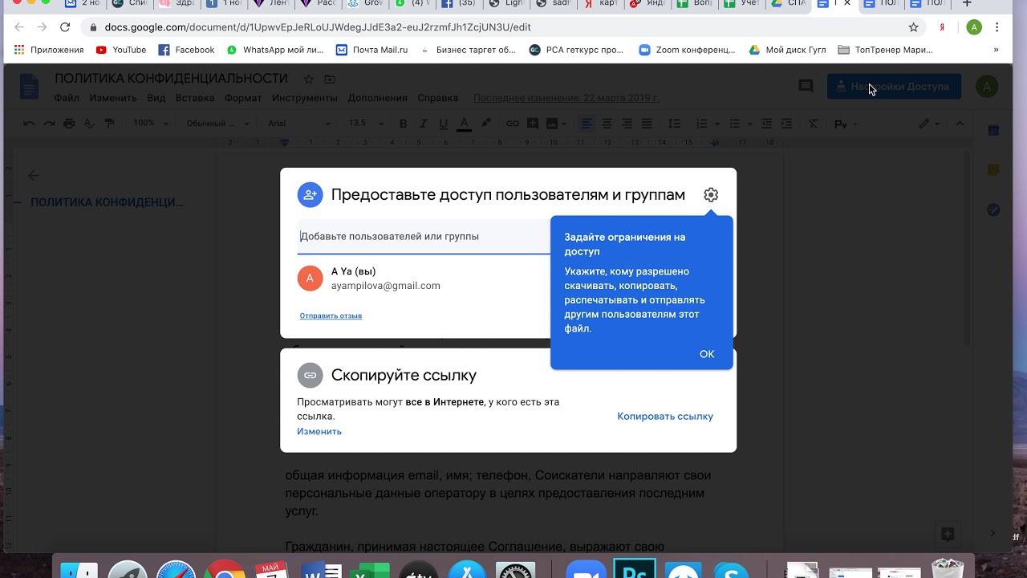Screen dimensions: 1027x578
Task: Bookmark this page with the star
Action: [913, 27]
